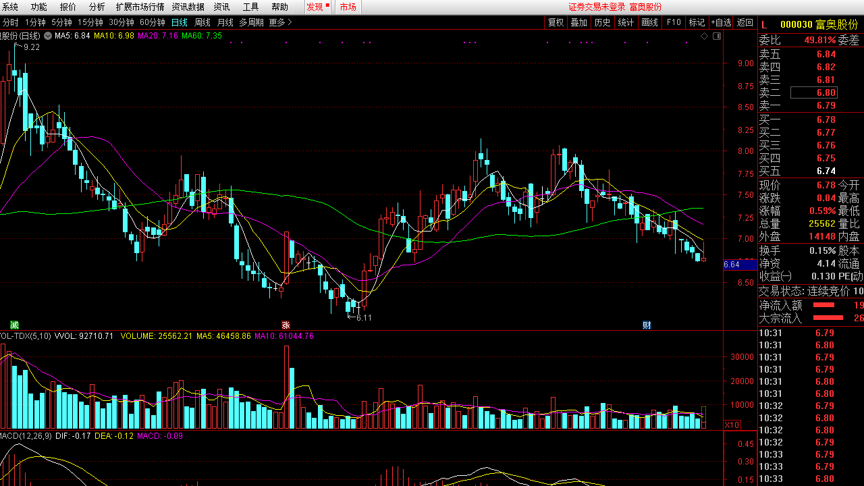Viewport: 864px width, 486px height.
Task: Click the 复权 button
Action: [x=556, y=22]
